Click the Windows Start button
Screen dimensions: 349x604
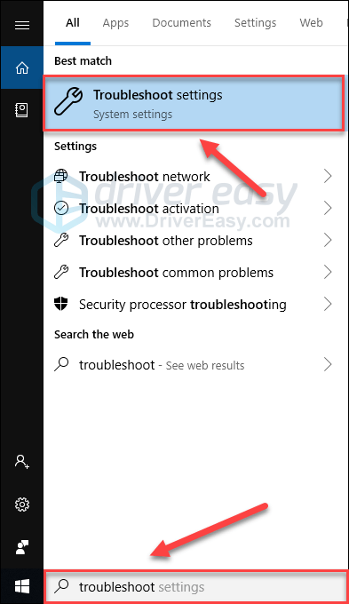pyautogui.click(x=22, y=586)
